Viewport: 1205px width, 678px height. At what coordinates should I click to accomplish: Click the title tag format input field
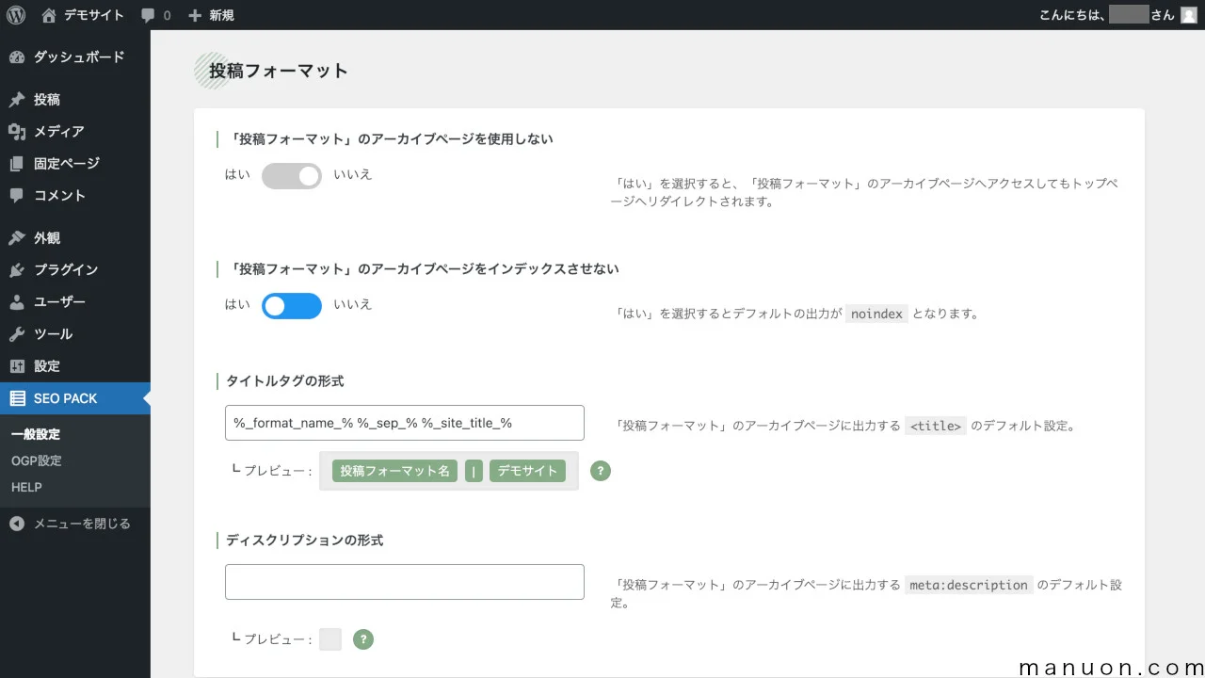point(404,422)
